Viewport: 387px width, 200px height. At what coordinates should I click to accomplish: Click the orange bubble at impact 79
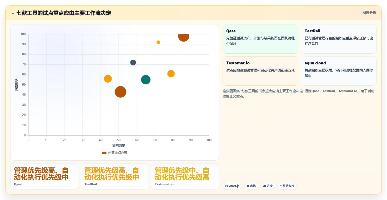(x=171, y=74)
